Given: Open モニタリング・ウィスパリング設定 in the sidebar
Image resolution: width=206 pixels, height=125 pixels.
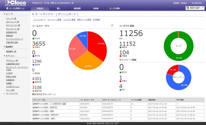Looking at the screenshot, I should coord(17,68).
